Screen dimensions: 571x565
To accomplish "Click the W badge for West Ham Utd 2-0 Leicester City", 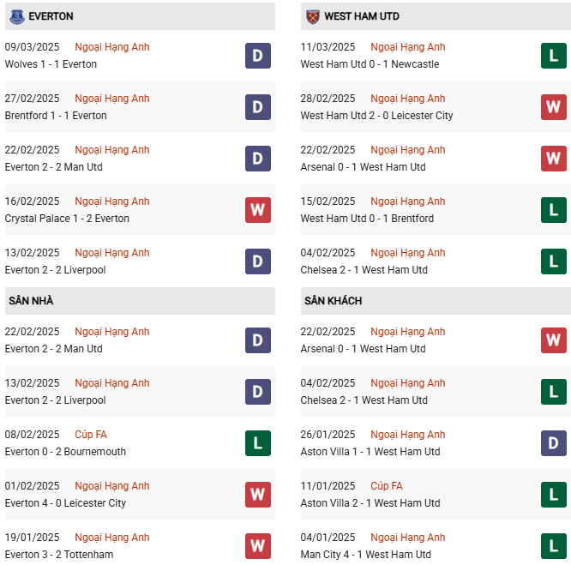I will coord(554,107).
